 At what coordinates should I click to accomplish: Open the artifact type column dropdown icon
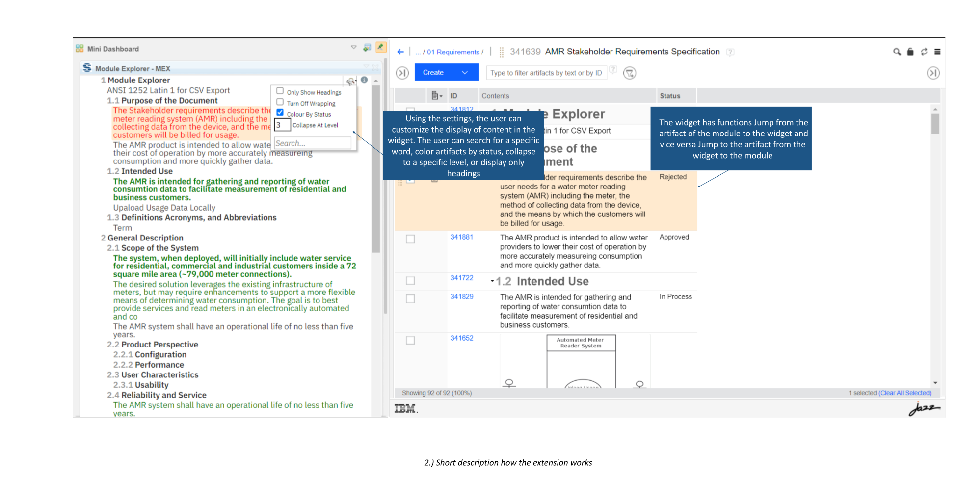click(x=437, y=96)
